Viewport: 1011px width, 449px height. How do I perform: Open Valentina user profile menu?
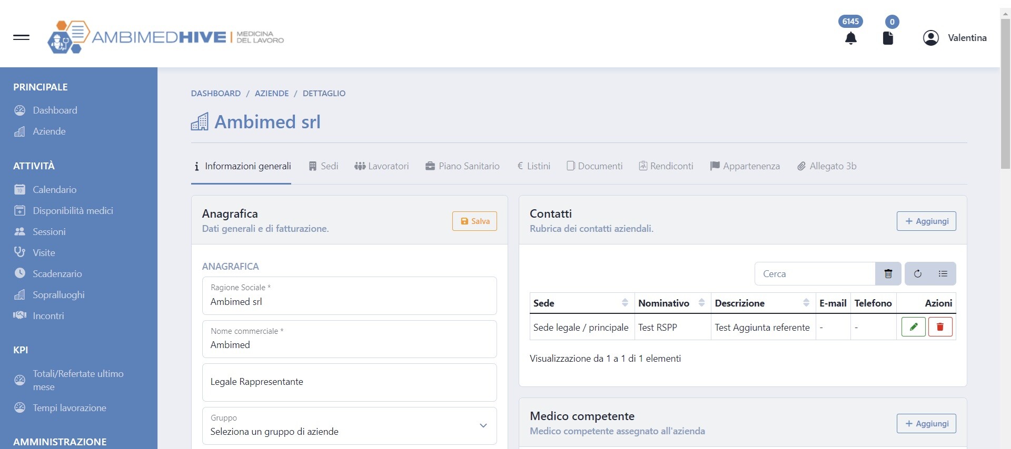click(x=955, y=38)
